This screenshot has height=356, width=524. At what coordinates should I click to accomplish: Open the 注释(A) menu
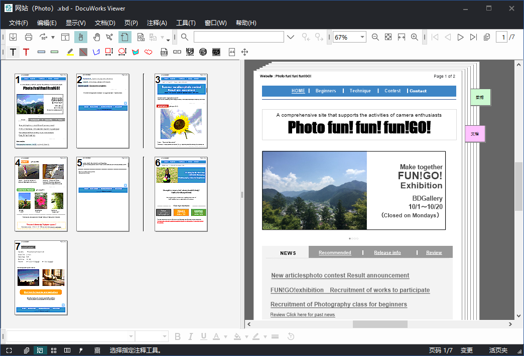pos(157,23)
